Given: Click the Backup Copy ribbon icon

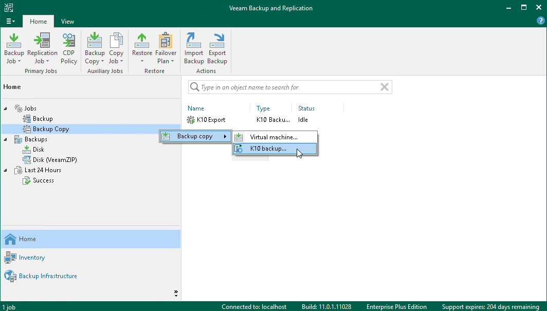Looking at the screenshot, I should pyautogui.click(x=95, y=41).
